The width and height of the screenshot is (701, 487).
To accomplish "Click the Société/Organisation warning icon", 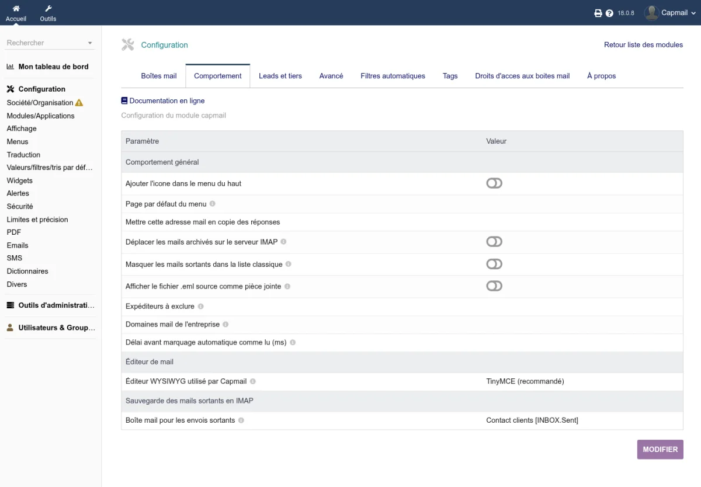I will click(79, 103).
